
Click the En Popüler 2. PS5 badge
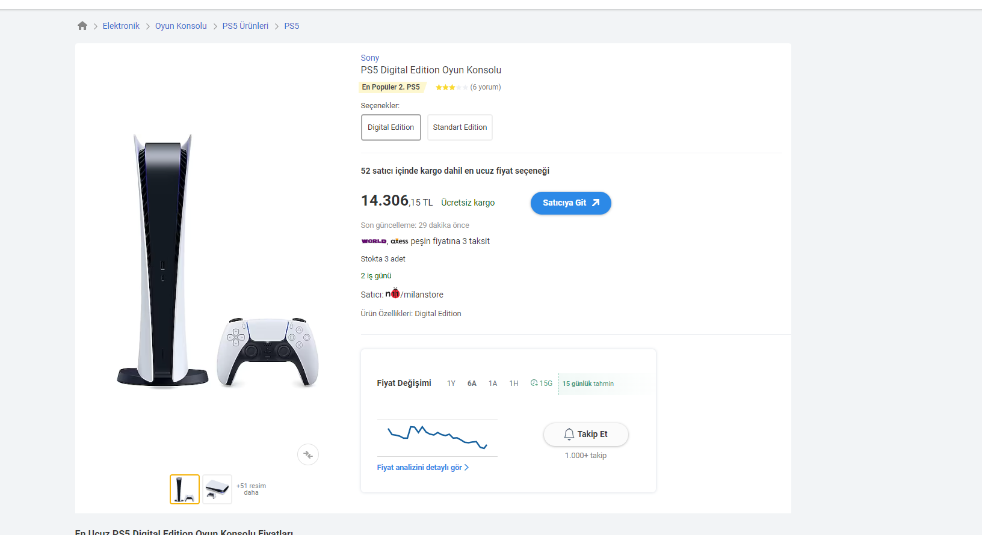[392, 87]
